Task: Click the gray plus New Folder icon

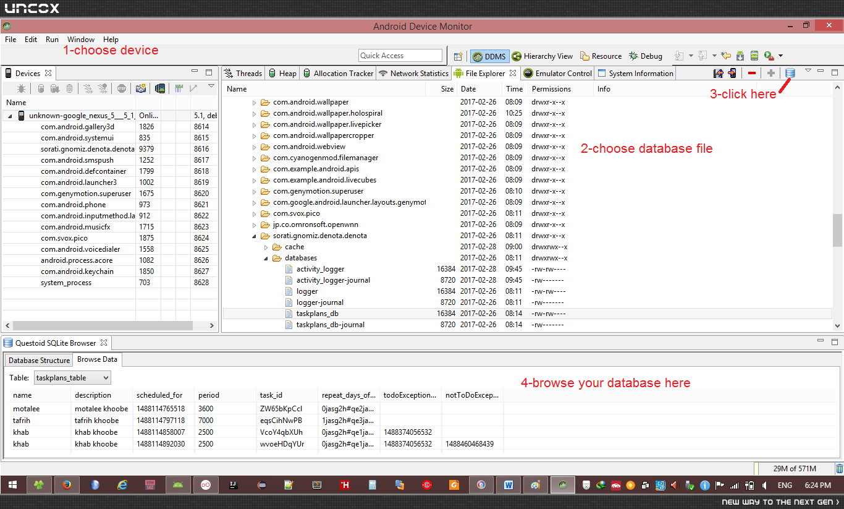Action: (771, 73)
